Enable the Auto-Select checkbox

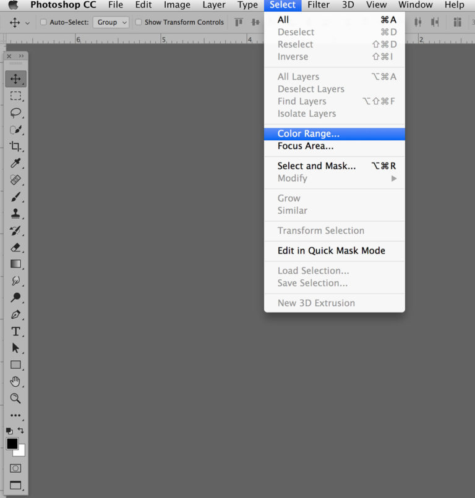point(43,22)
